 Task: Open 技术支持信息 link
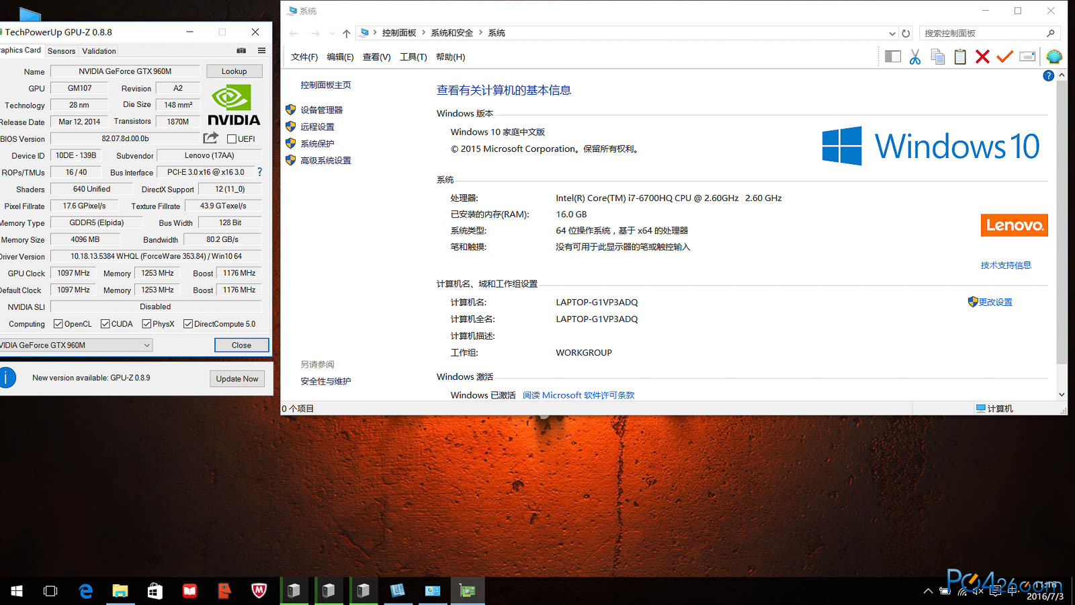tap(1006, 266)
